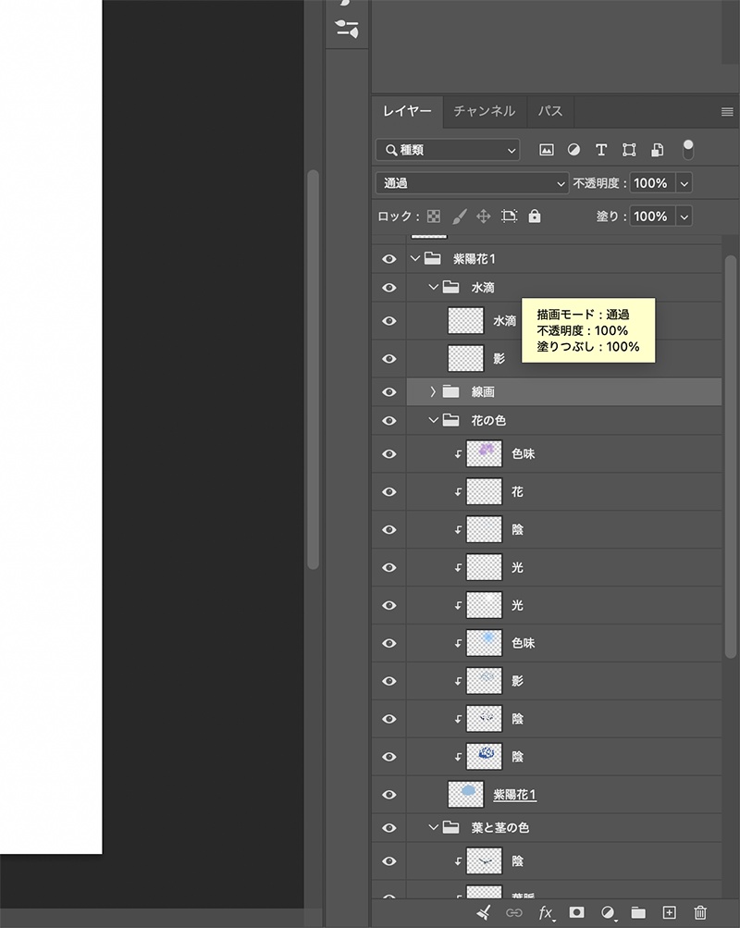Click the link layers chain icon
This screenshot has width=740, height=928.
514,912
